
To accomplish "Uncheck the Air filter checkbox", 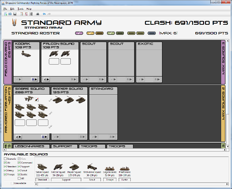I will (x=5, y=163).
